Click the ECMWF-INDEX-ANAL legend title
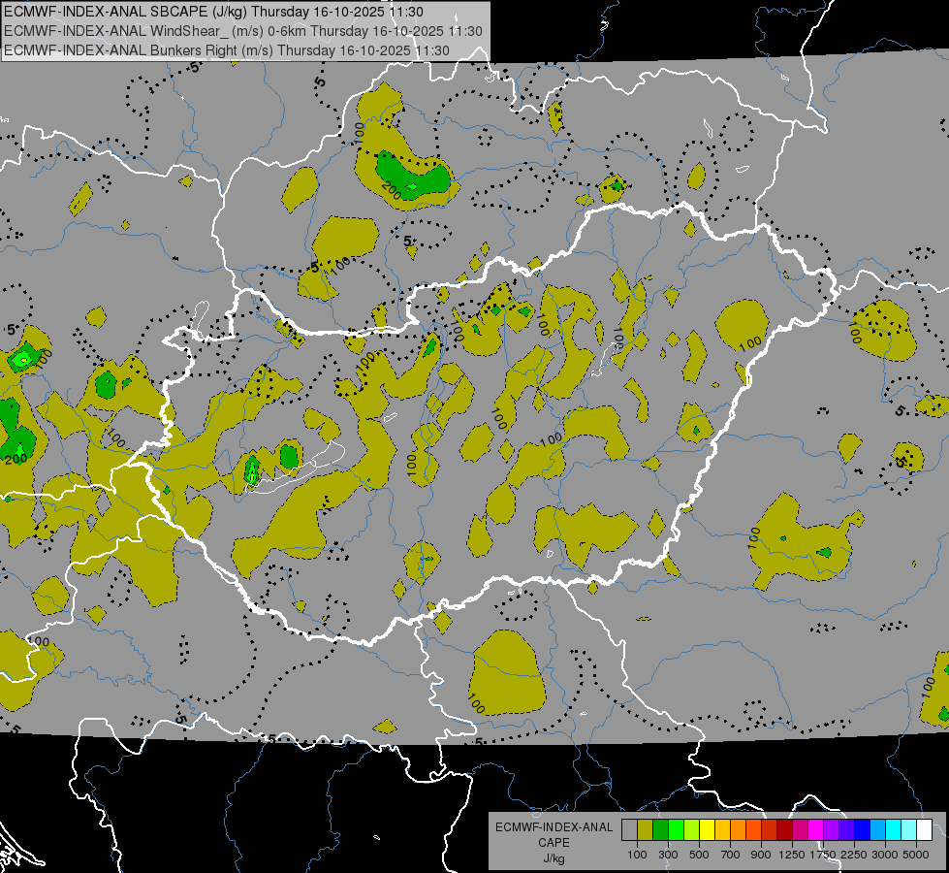The width and height of the screenshot is (949, 873). tap(554, 827)
